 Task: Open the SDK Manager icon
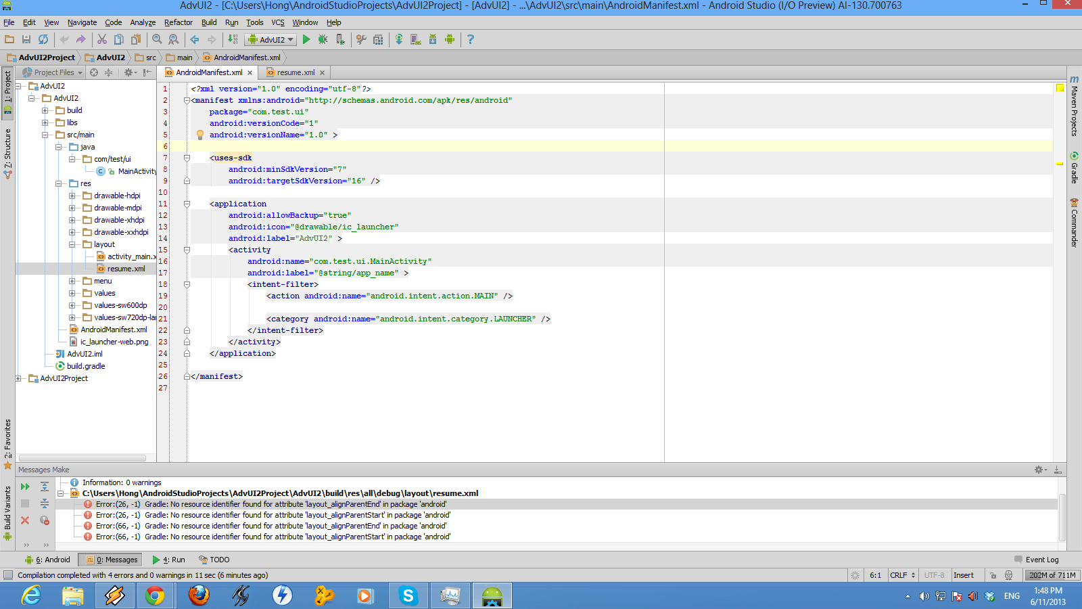433,40
